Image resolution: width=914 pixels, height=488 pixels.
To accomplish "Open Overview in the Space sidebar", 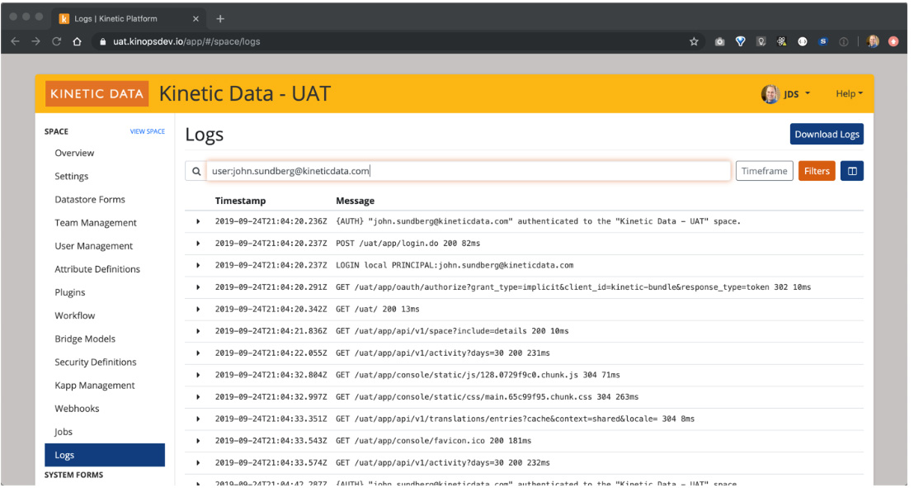I will tap(74, 153).
